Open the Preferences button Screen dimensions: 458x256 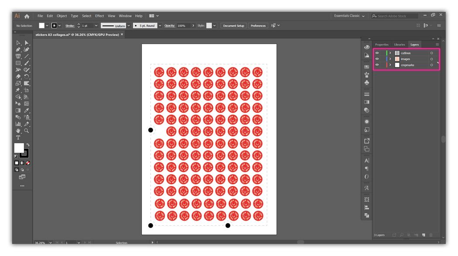point(258,25)
